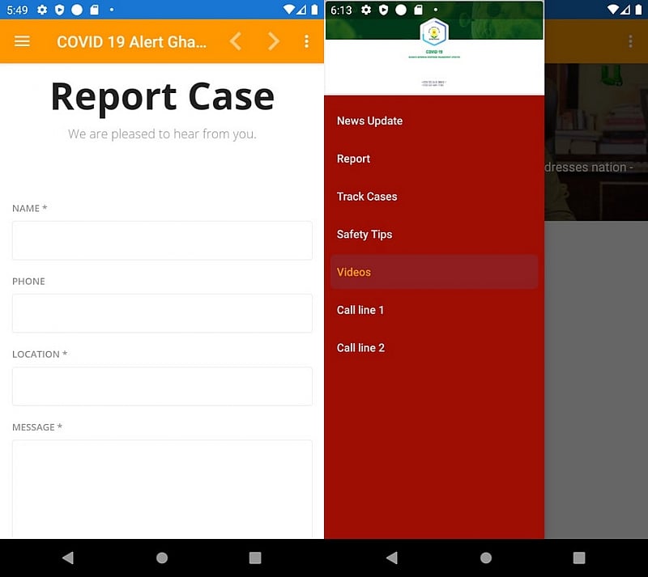Select News Update in the drawer

click(x=369, y=121)
